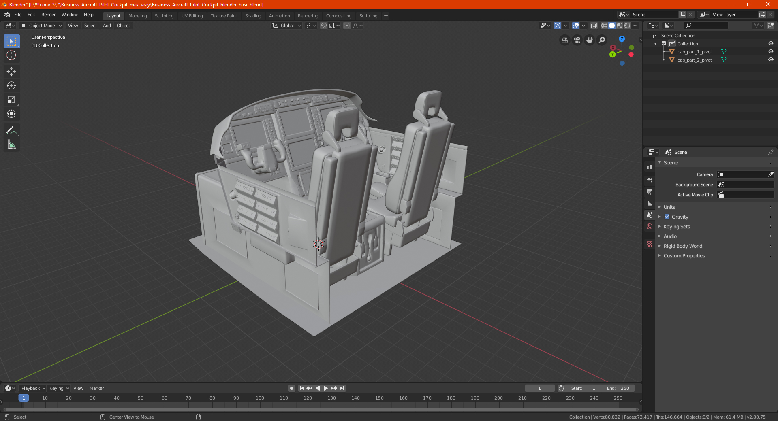Screen dimensions: 778x421
Task: Play animation in reverse
Action: [x=318, y=388]
